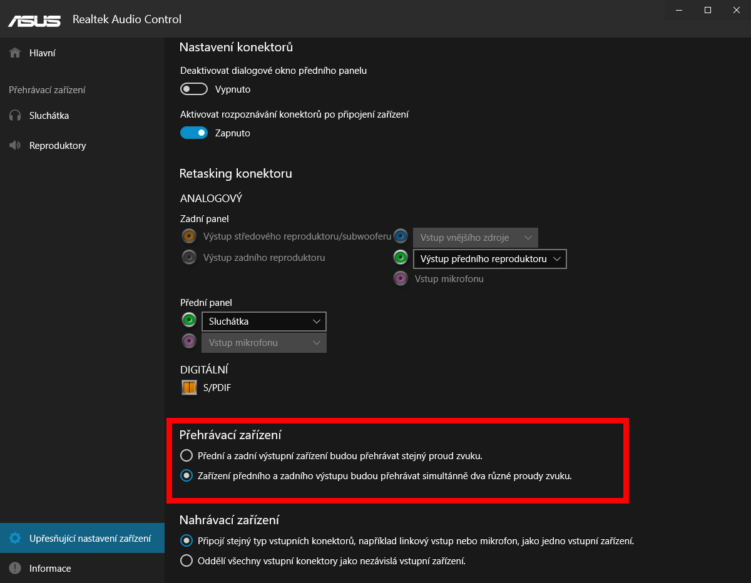Click the blue line-in jack icon
The height and width of the screenshot is (583, 751).
pos(401,236)
